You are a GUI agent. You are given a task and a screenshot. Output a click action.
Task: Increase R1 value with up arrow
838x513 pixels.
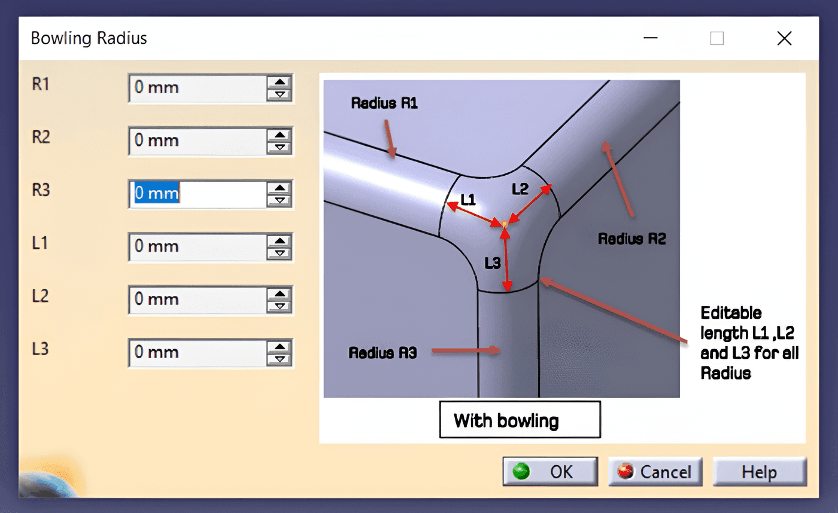point(279,82)
